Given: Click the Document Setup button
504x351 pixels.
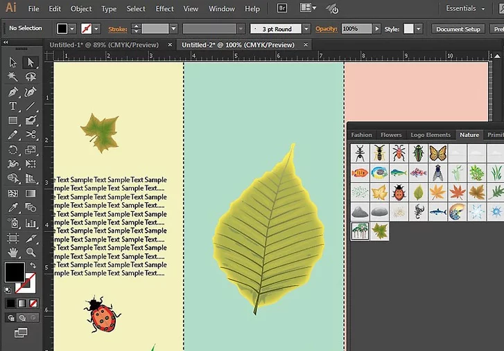Looking at the screenshot, I should tap(458, 29).
